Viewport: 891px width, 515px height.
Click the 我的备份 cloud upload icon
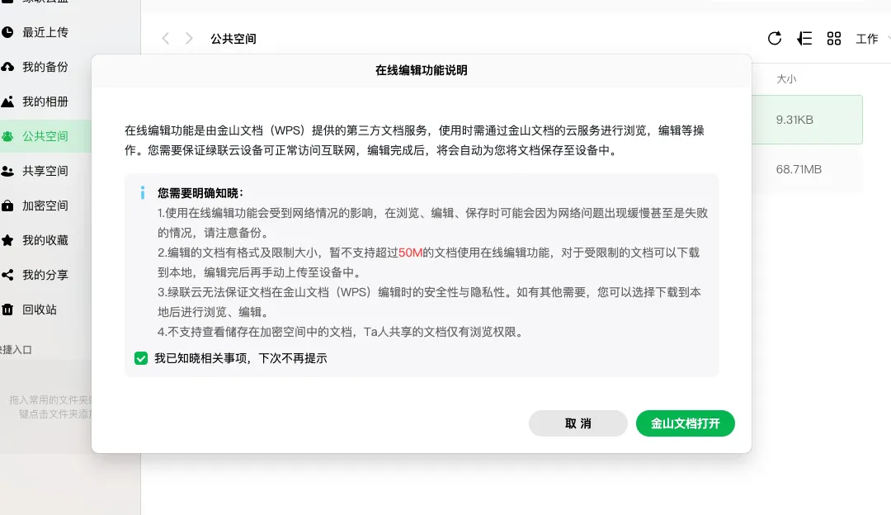click(x=7, y=67)
